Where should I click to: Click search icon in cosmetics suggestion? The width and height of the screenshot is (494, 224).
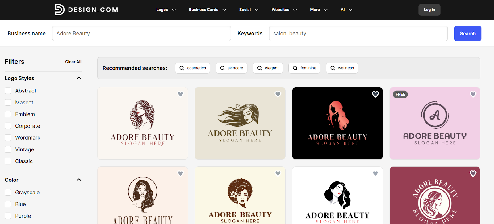pyautogui.click(x=182, y=68)
